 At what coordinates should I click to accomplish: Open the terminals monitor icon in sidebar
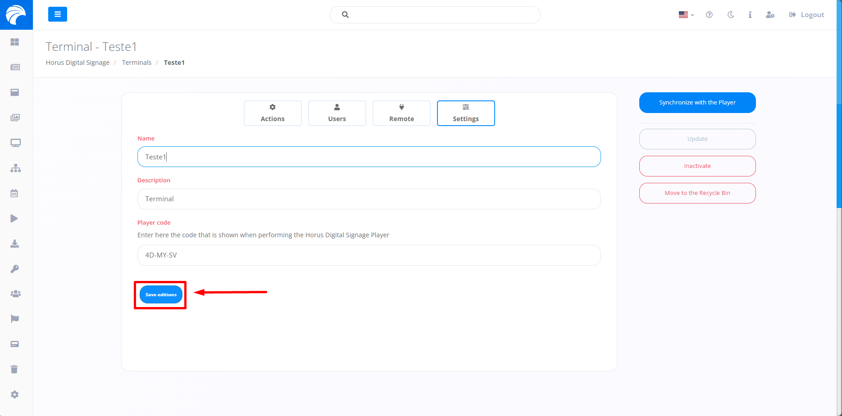(x=15, y=143)
